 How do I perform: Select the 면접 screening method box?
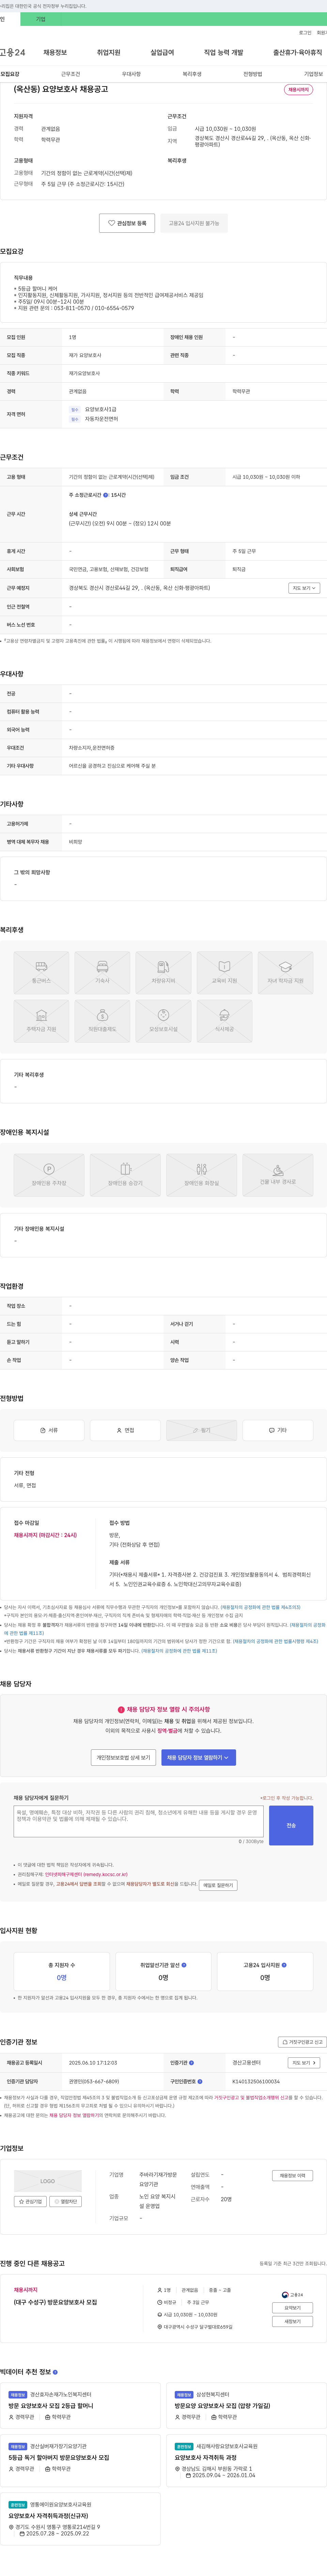point(125,1430)
